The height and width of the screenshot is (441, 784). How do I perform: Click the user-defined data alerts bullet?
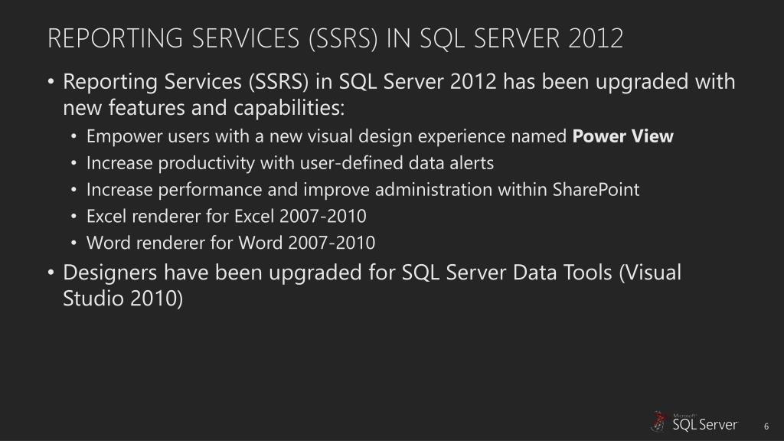[290, 163]
